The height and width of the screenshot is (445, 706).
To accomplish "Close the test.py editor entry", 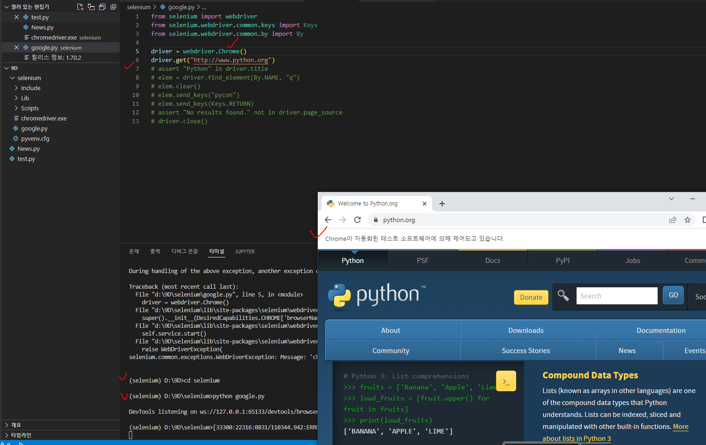I will point(17,17).
